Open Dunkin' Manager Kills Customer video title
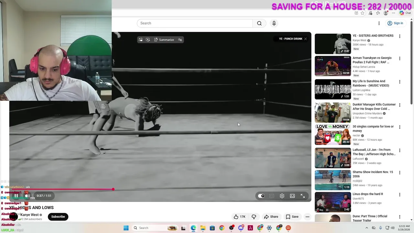Image resolution: width=414 pixels, height=233 pixels. coord(374,106)
